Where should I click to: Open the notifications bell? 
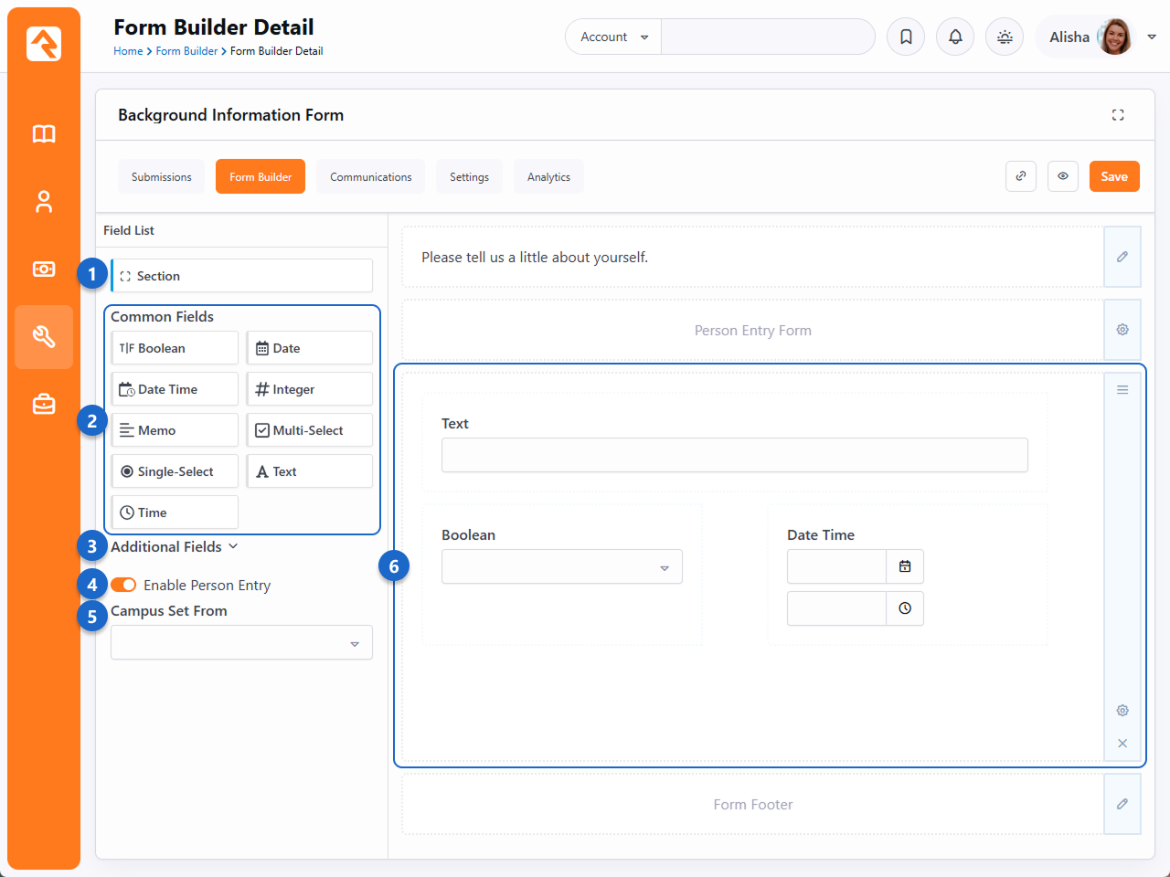pyautogui.click(x=955, y=37)
